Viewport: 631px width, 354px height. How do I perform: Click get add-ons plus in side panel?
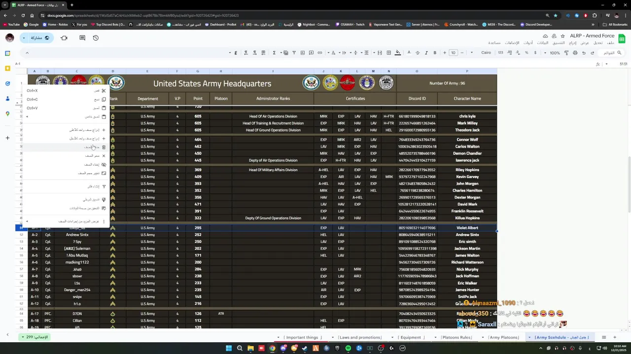tap(7, 138)
